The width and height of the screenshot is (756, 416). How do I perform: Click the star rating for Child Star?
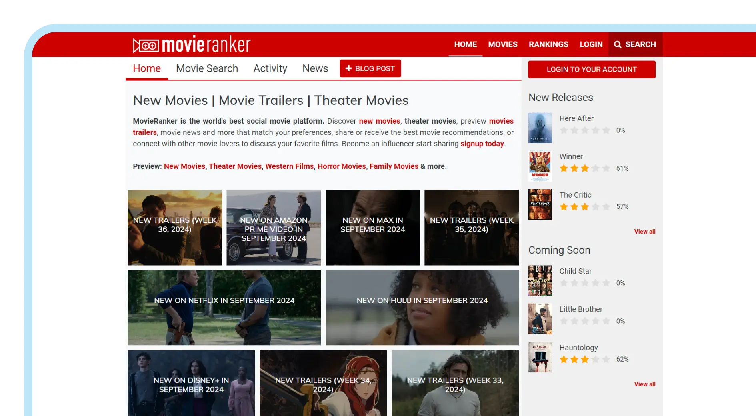tap(585, 283)
